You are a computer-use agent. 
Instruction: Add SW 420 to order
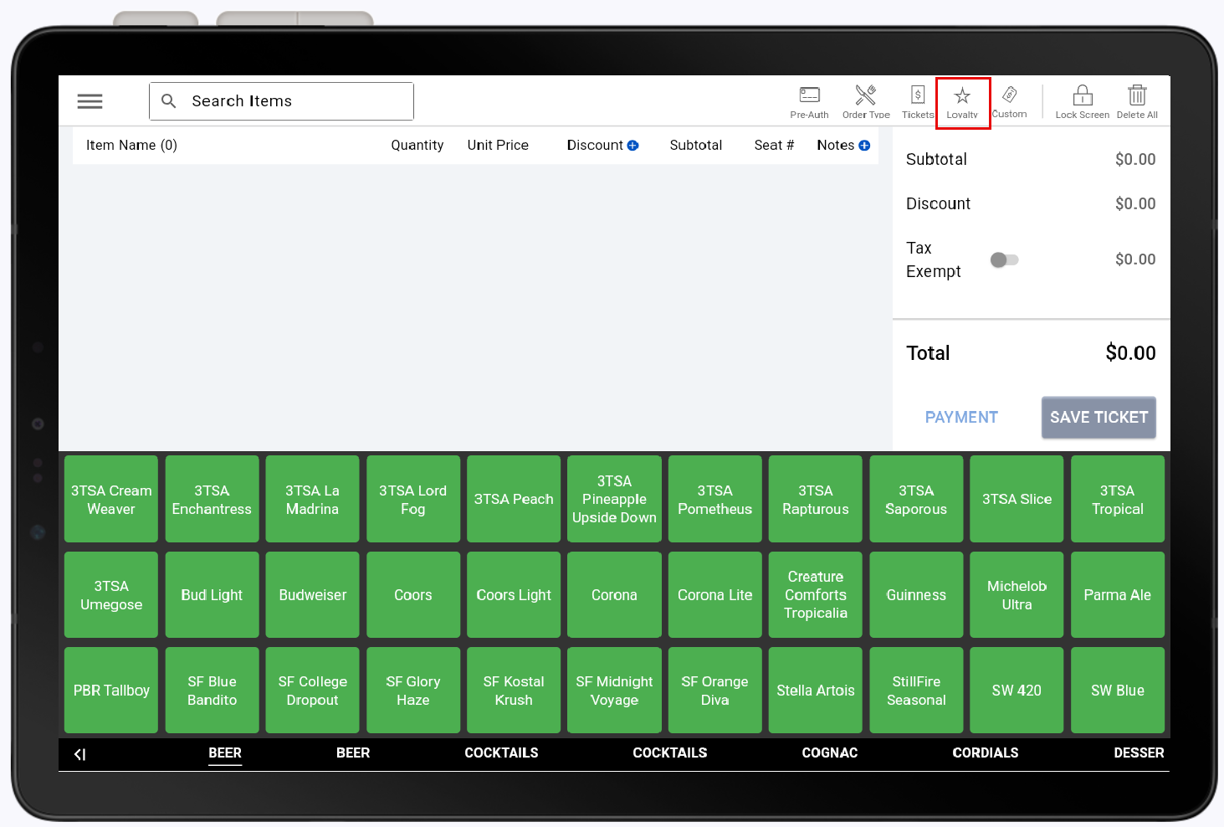[1017, 691]
